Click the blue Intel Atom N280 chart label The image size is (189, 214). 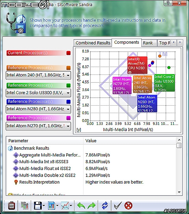[x=147, y=104]
